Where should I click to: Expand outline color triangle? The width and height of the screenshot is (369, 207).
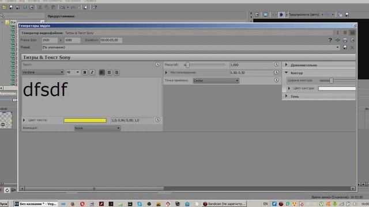point(289,88)
